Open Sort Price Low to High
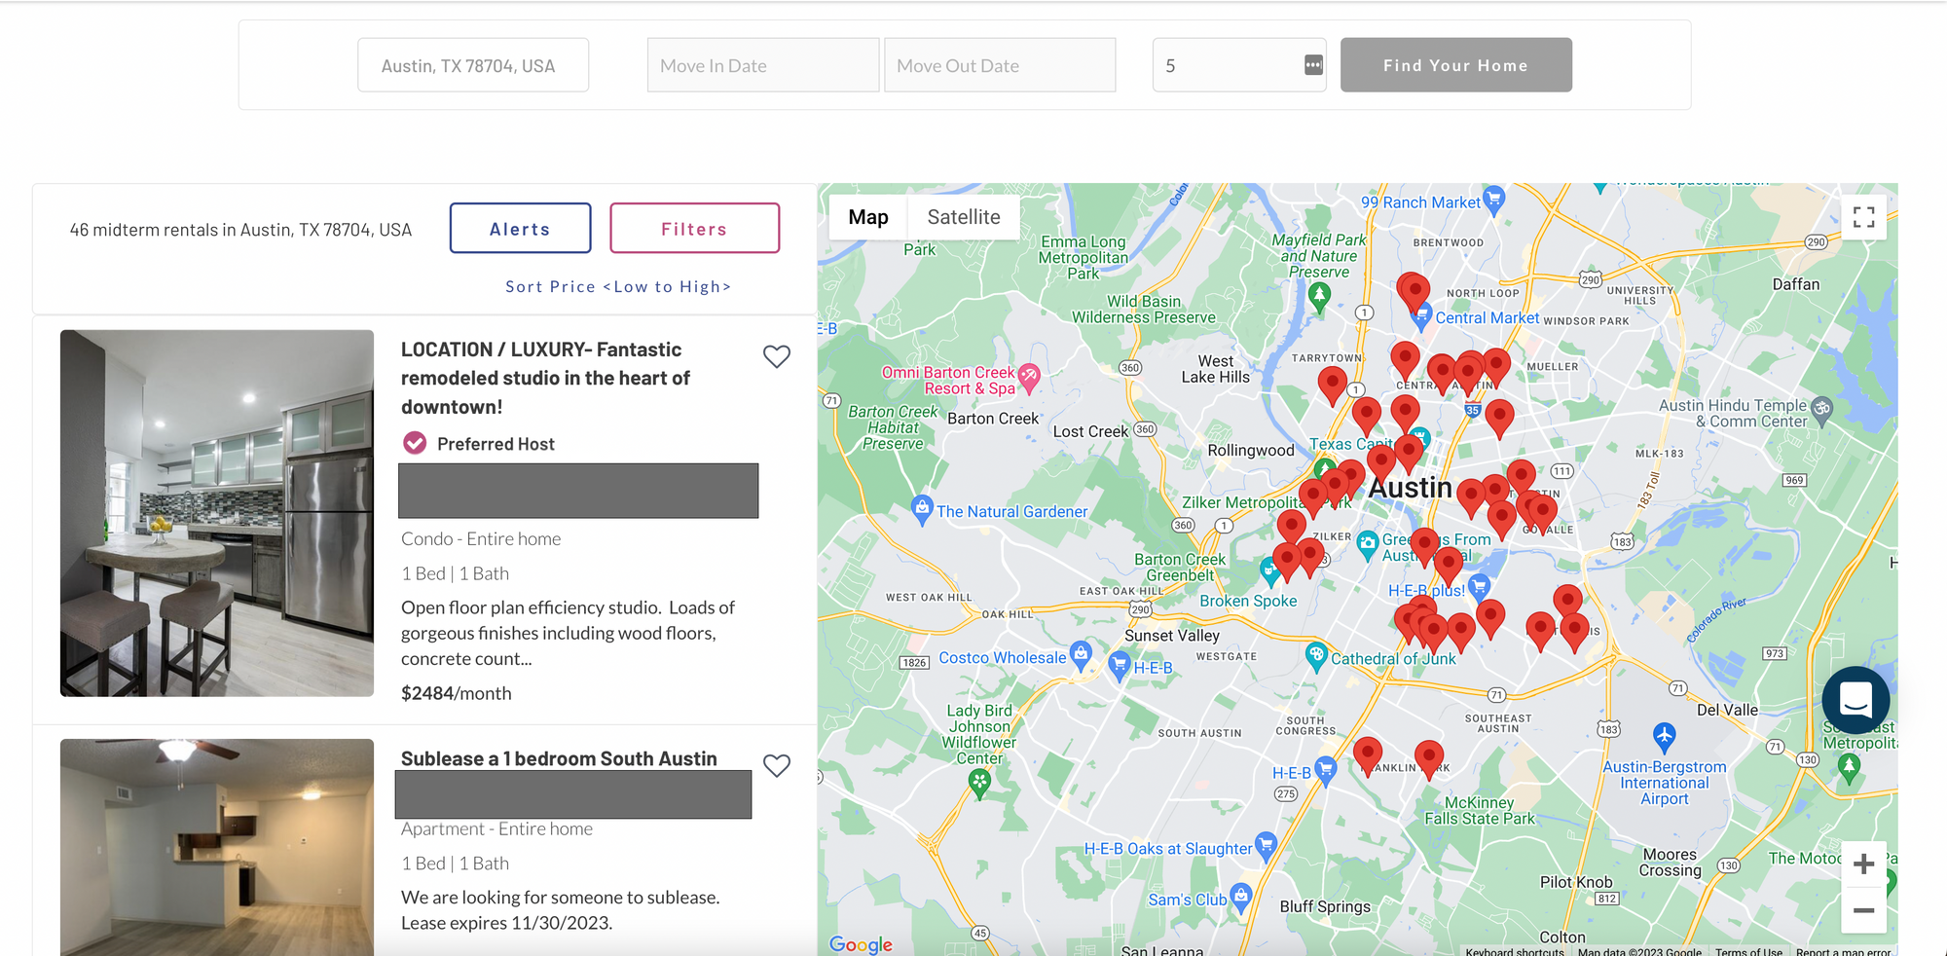The width and height of the screenshot is (1947, 956). (x=618, y=286)
